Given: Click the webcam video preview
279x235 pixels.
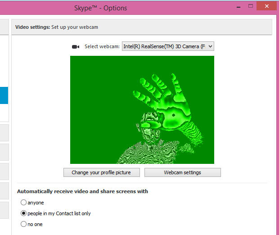Looking at the screenshot, I should tap(142, 110).
